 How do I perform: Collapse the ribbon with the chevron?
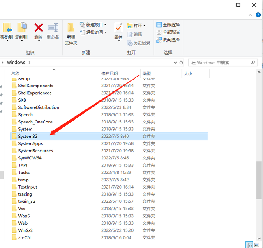pyautogui.click(x=250, y=15)
